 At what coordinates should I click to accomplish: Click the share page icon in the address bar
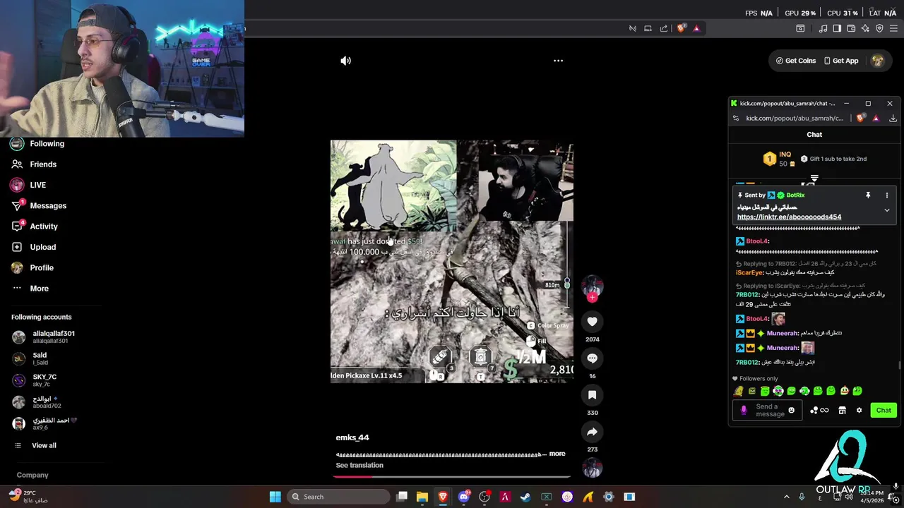point(664,28)
